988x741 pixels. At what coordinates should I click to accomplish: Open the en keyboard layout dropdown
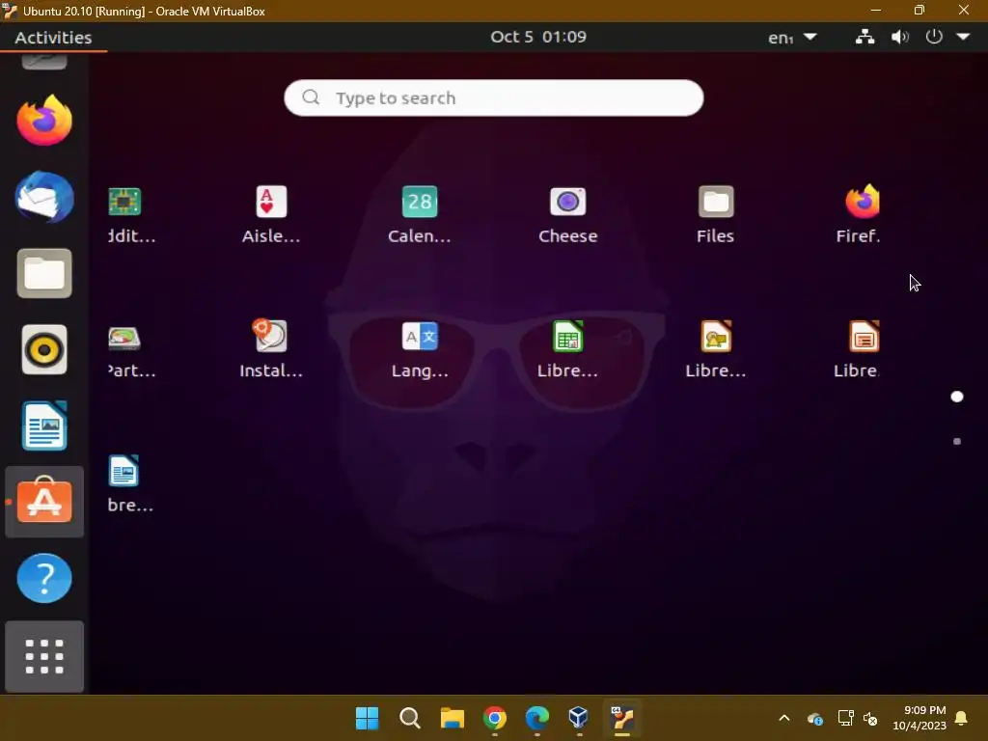point(792,38)
